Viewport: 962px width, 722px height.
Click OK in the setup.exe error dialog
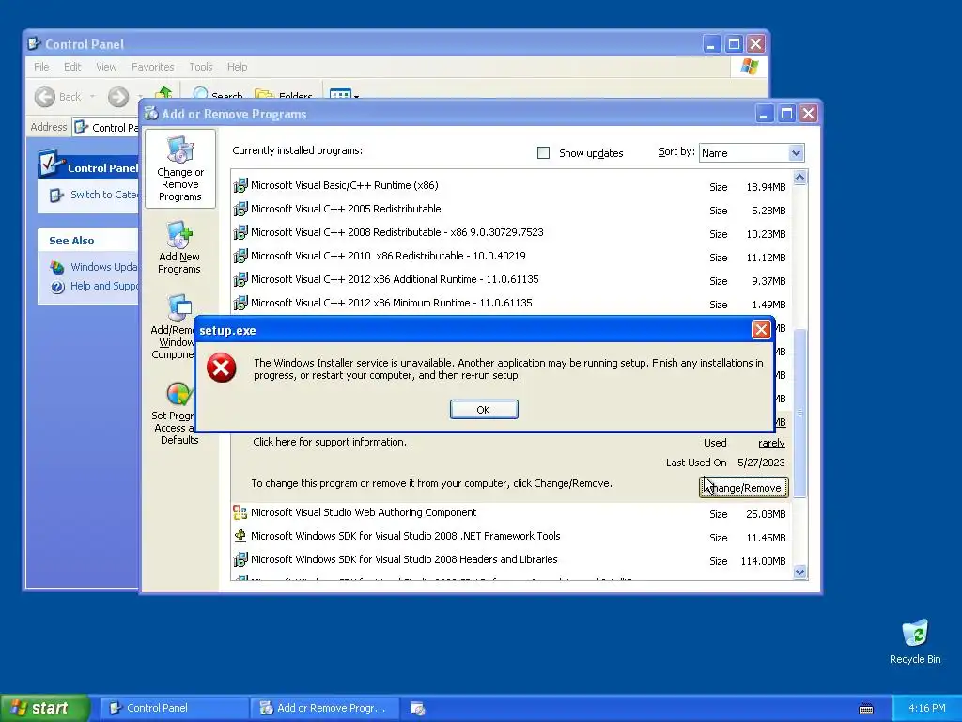484,410
